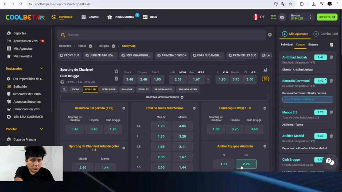The width and height of the screenshot is (342, 192).
Task: Delete the Borussia Dortmund bet
Action: tap(331, 81)
